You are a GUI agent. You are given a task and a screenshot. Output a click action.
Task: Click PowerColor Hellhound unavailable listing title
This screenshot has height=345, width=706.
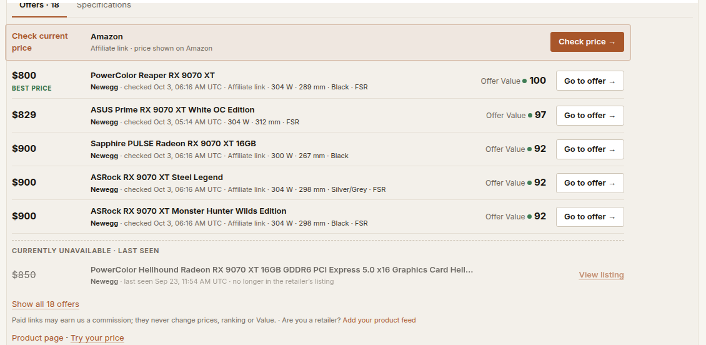(282, 270)
